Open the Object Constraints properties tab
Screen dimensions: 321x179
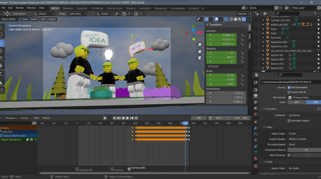256,146
